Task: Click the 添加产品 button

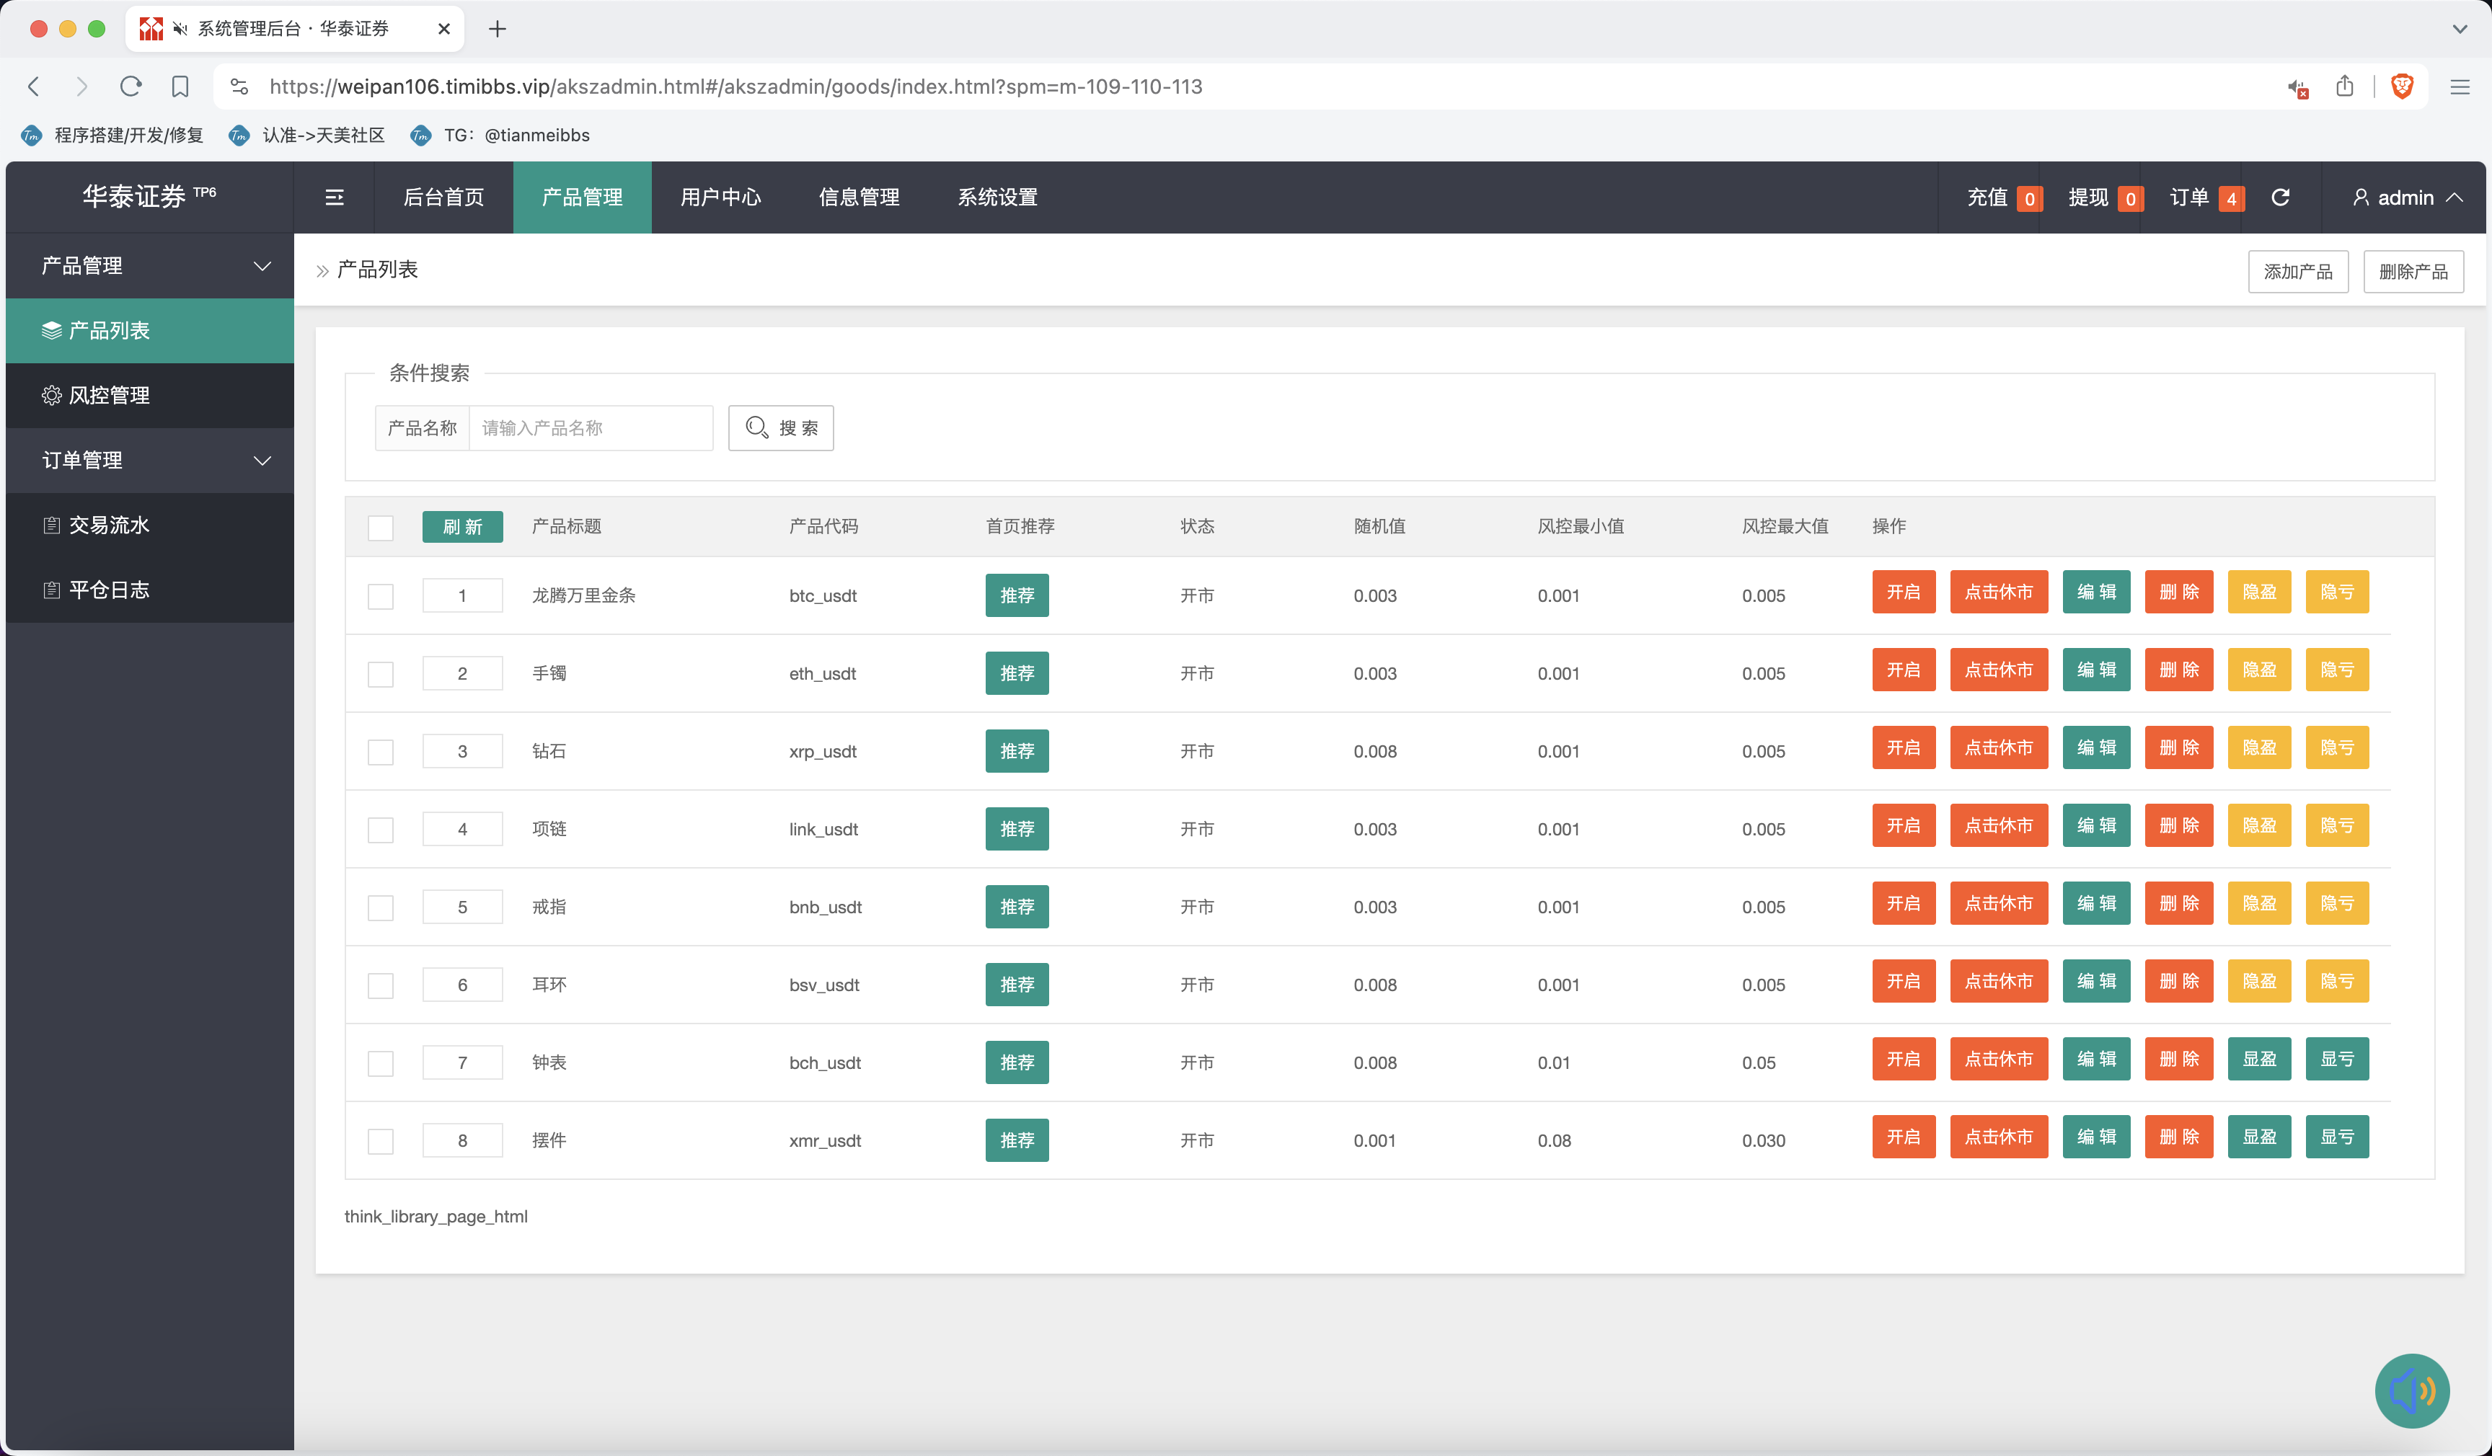Action: coord(2298,272)
